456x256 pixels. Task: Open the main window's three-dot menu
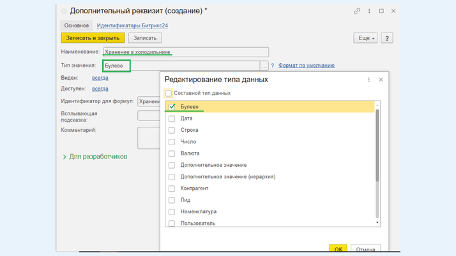click(x=369, y=11)
